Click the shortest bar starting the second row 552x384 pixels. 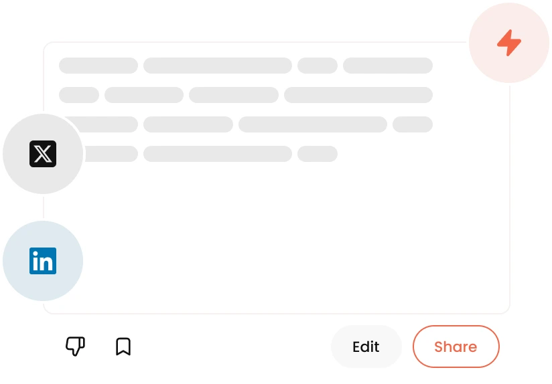coord(79,95)
